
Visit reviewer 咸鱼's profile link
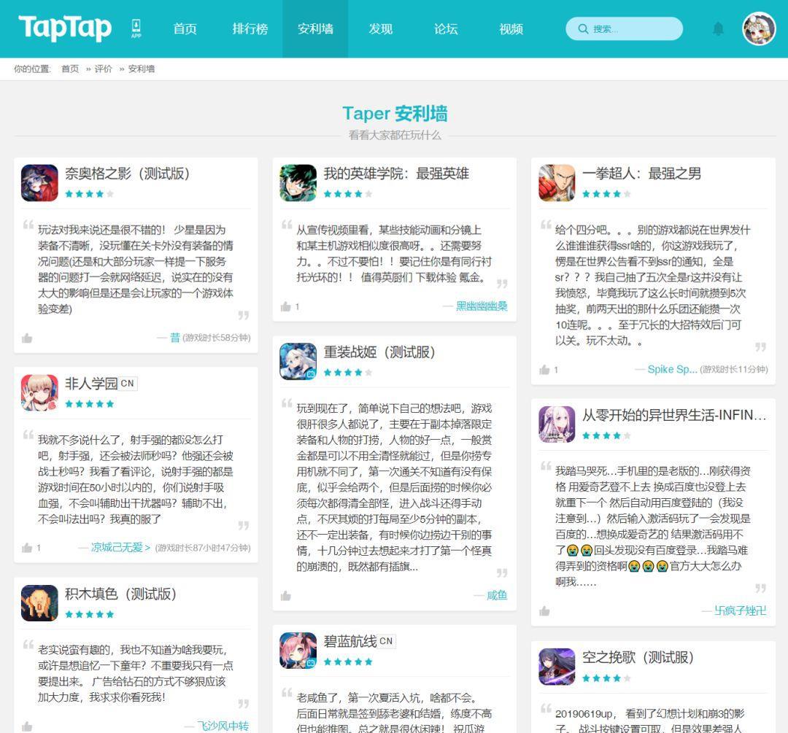[497, 595]
